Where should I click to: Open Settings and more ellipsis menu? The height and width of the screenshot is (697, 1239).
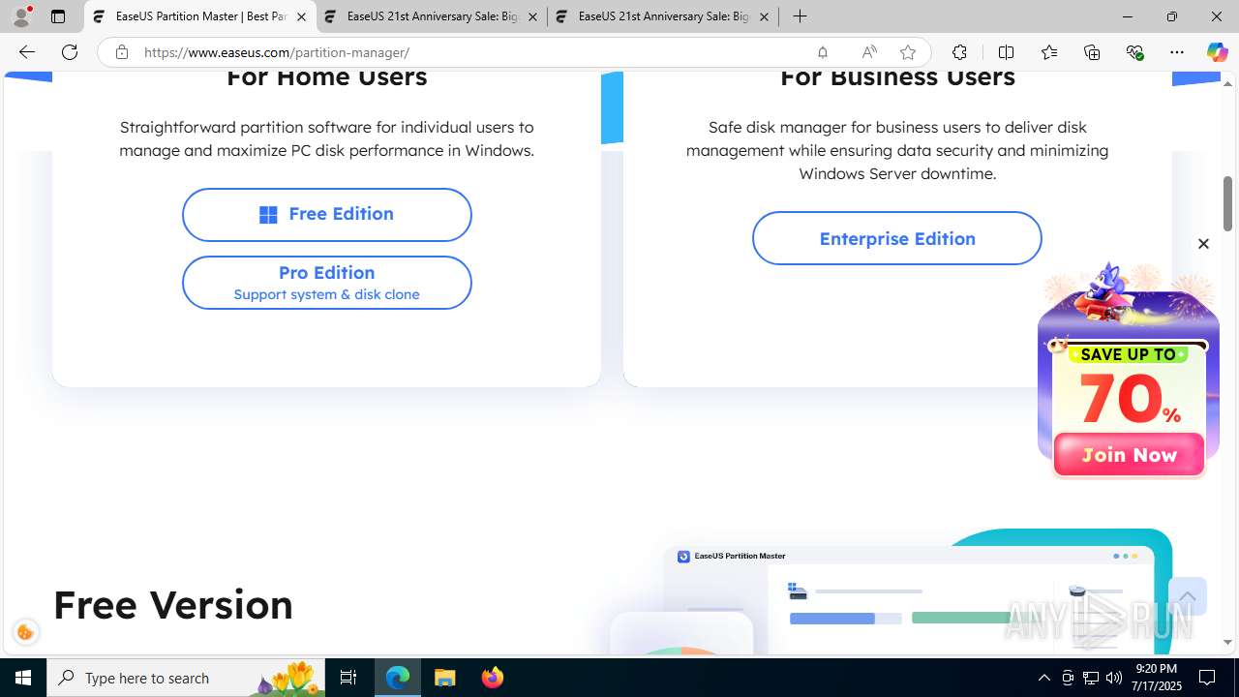[1177, 52]
